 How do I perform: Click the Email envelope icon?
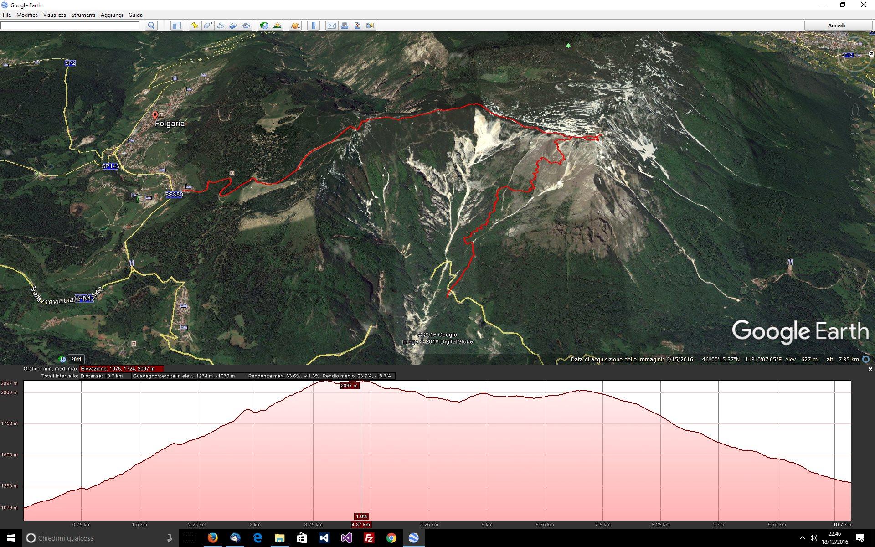(x=332, y=26)
